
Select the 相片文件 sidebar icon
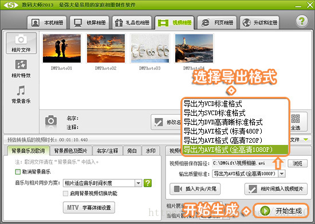click(x=21, y=43)
